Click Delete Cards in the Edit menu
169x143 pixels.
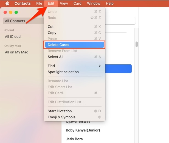[74, 45]
